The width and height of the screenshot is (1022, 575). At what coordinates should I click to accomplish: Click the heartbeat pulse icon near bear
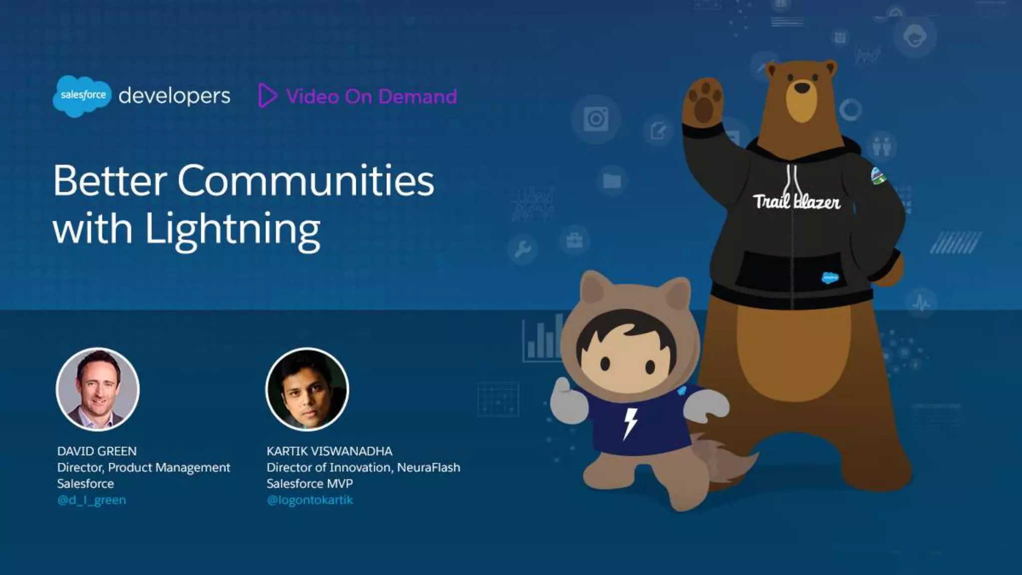(x=921, y=303)
